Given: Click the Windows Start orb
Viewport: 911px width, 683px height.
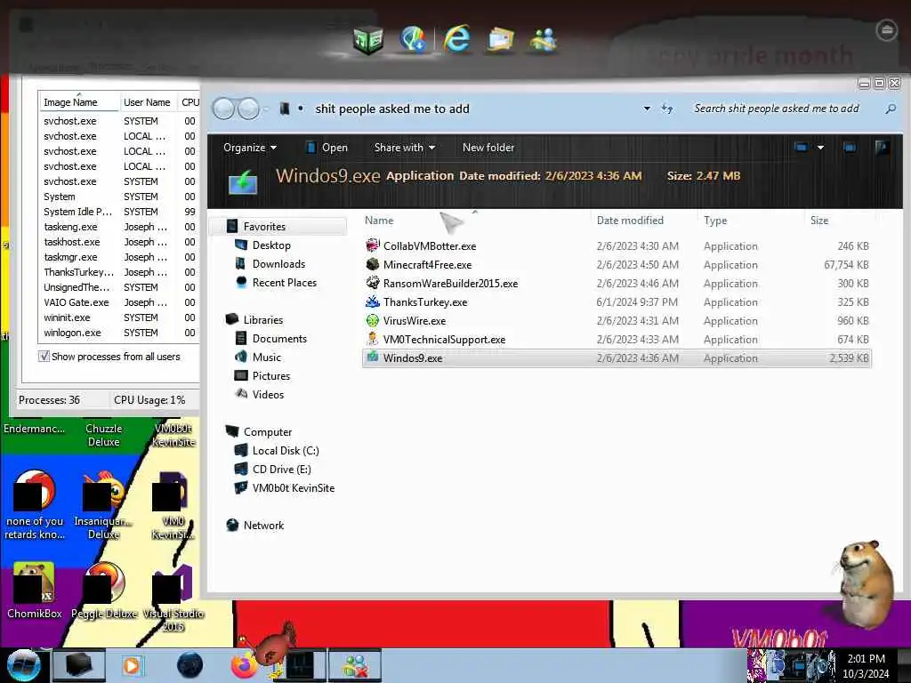Looking at the screenshot, I should coord(23,665).
